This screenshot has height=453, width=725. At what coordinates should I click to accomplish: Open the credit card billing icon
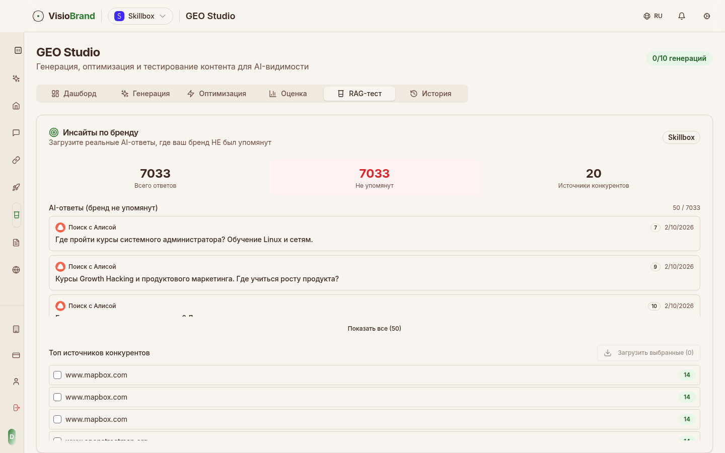pos(16,355)
